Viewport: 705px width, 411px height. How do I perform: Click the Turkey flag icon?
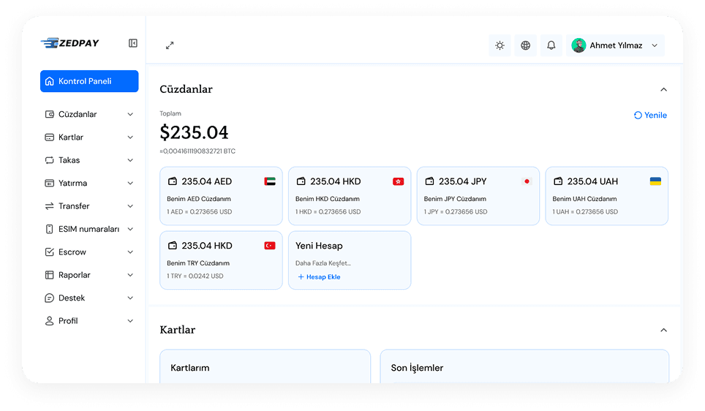[270, 246]
